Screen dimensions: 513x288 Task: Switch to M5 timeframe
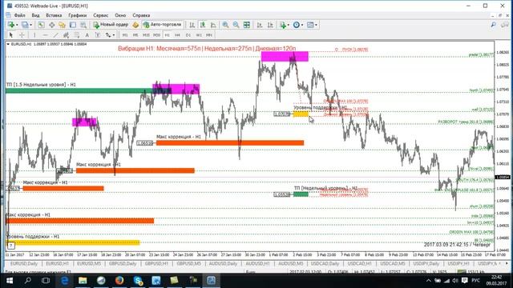(135, 35)
